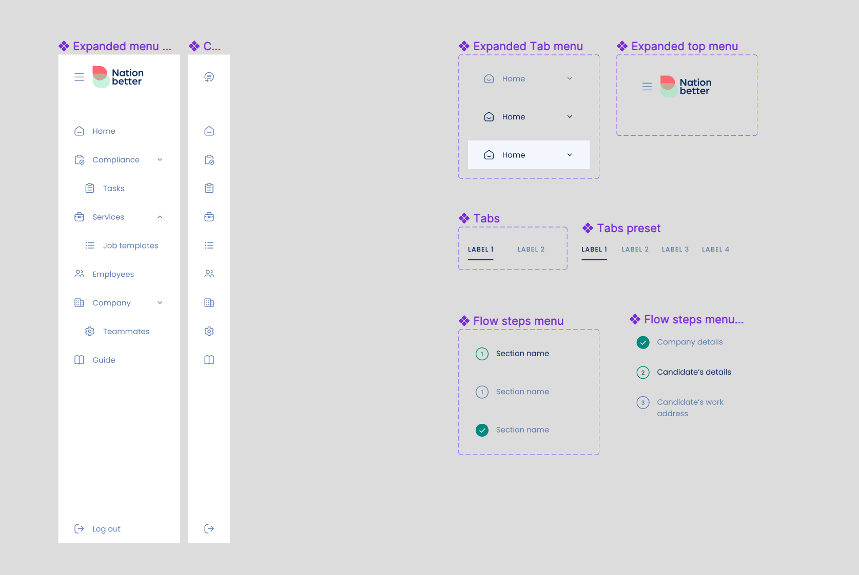
Task: Click the briefcase icon in collapsed sidebar
Action: tap(209, 217)
